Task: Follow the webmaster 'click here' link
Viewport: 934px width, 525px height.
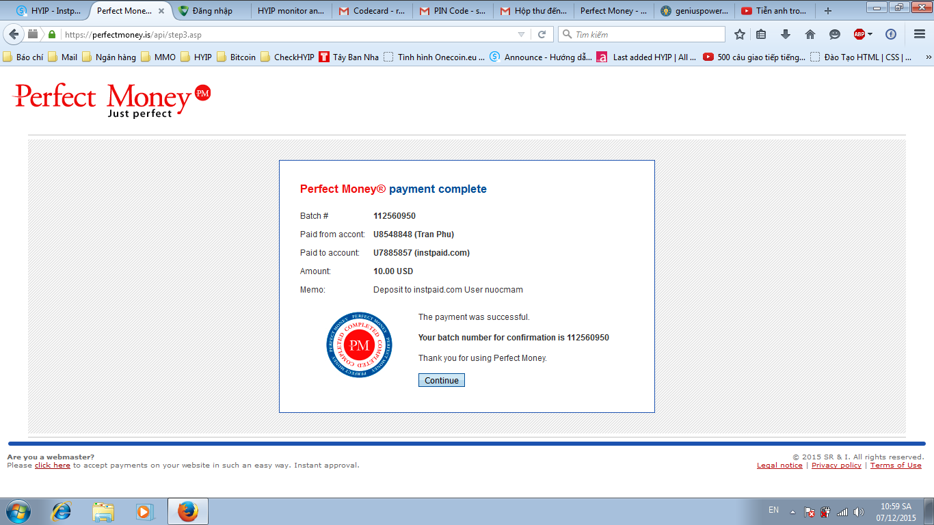Action: click(53, 466)
